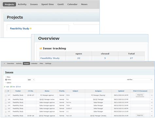
Task: Click 'PC Manager (Rayong)' assignee cell
Action: point(98,95)
